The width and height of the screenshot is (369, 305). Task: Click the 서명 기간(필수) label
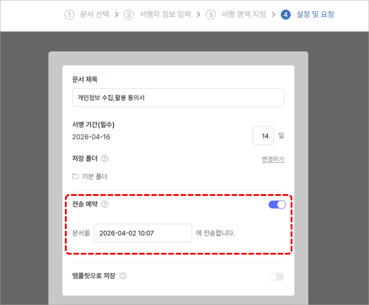click(93, 125)
